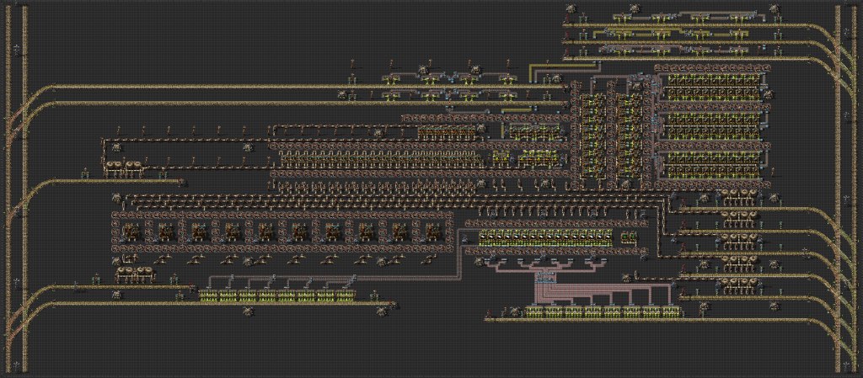The height and width of the screenshot is (378, 863).
Task: Select the leftmost machine in the ten-machine row
Action: pos(131,232)
